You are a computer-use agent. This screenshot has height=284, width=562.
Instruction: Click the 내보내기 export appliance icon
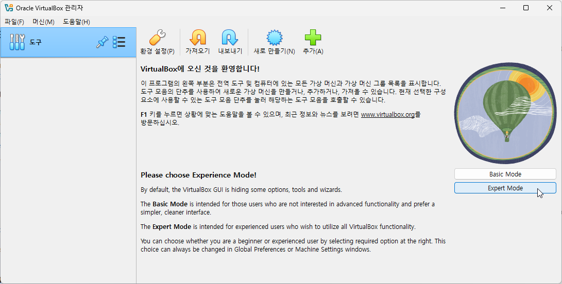[230, 42]
